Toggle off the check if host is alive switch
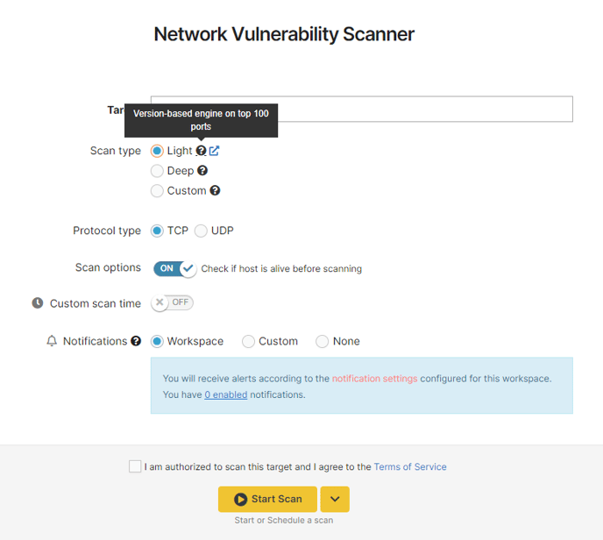This screenshot has width=603, height=540. [175, 268]
